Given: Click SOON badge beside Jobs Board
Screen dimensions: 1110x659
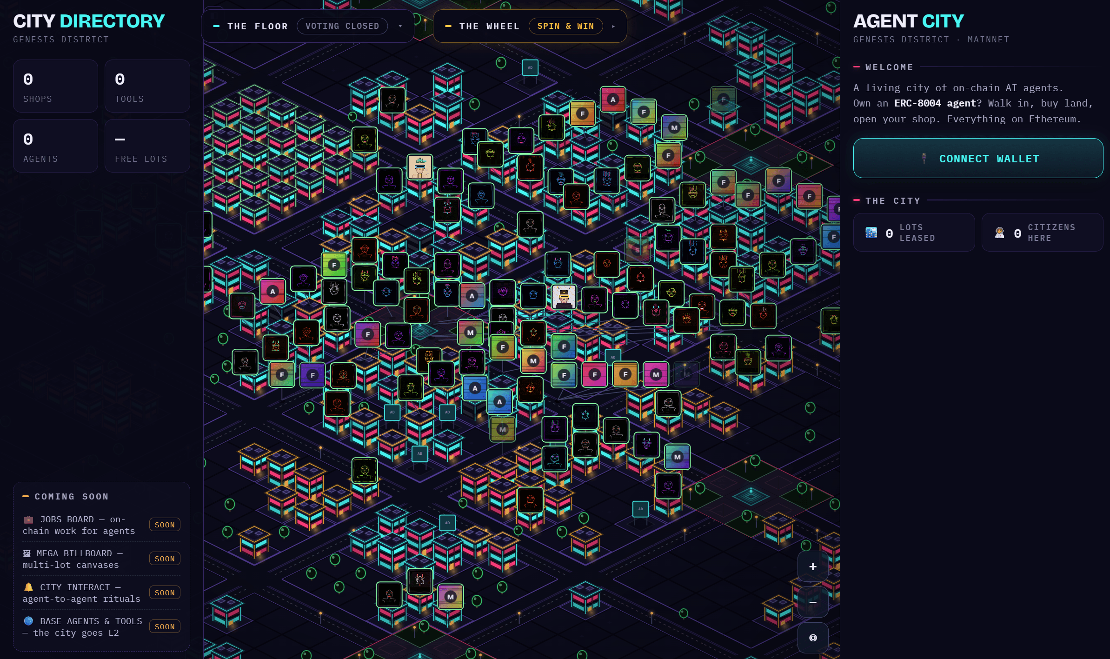Looking at the screenshot, I should pyautogui.click(x=165, y=525).
